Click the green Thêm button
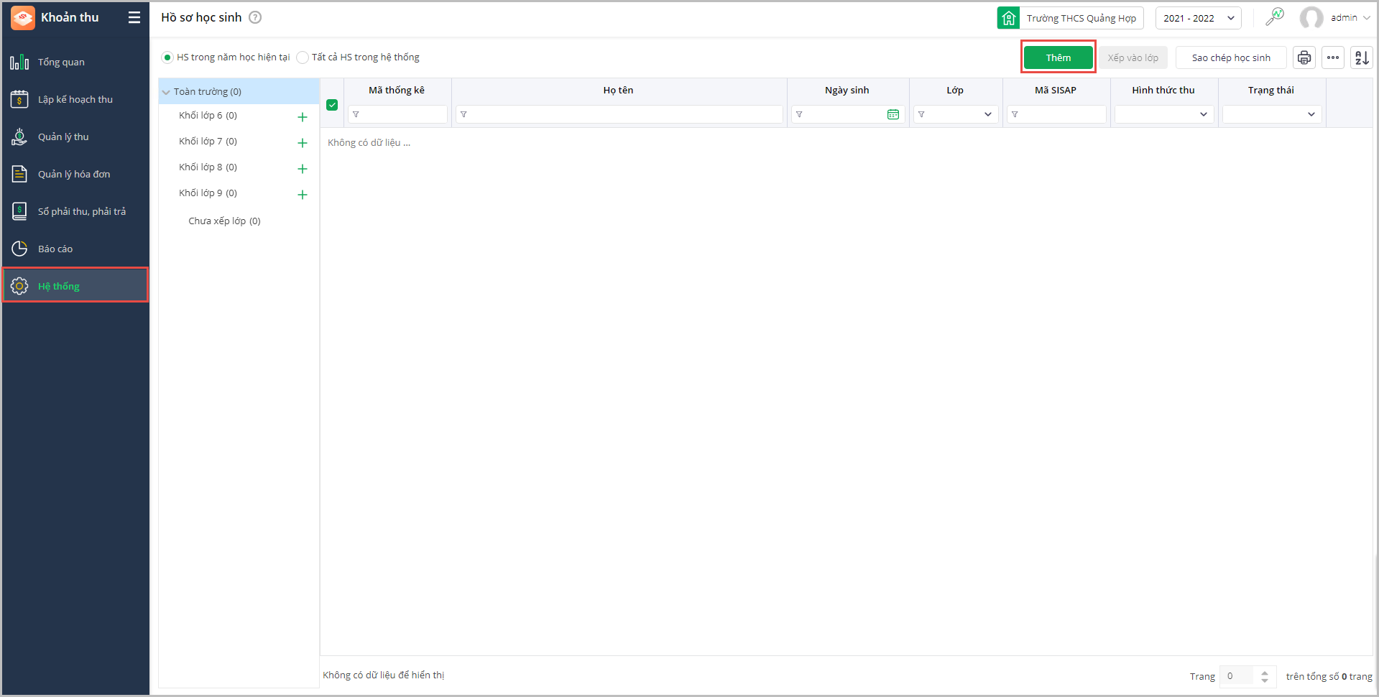1379x697 pixels. tap(1059, 57)
